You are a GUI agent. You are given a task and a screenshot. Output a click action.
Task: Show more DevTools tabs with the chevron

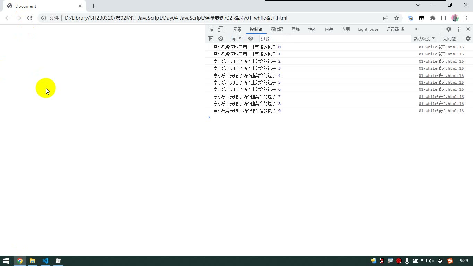pyautogui.click(x=416, y=29)
